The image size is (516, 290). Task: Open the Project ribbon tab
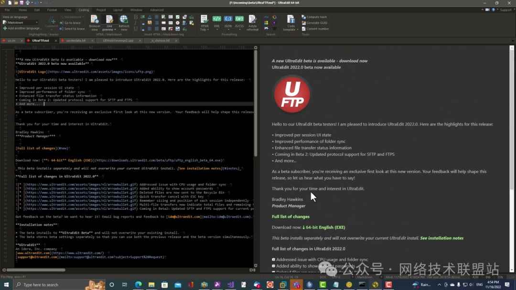tap(101, 10)
